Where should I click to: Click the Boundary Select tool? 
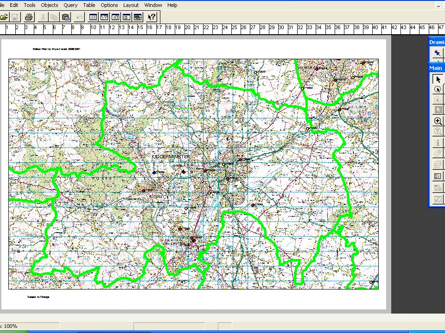(438, 100)
